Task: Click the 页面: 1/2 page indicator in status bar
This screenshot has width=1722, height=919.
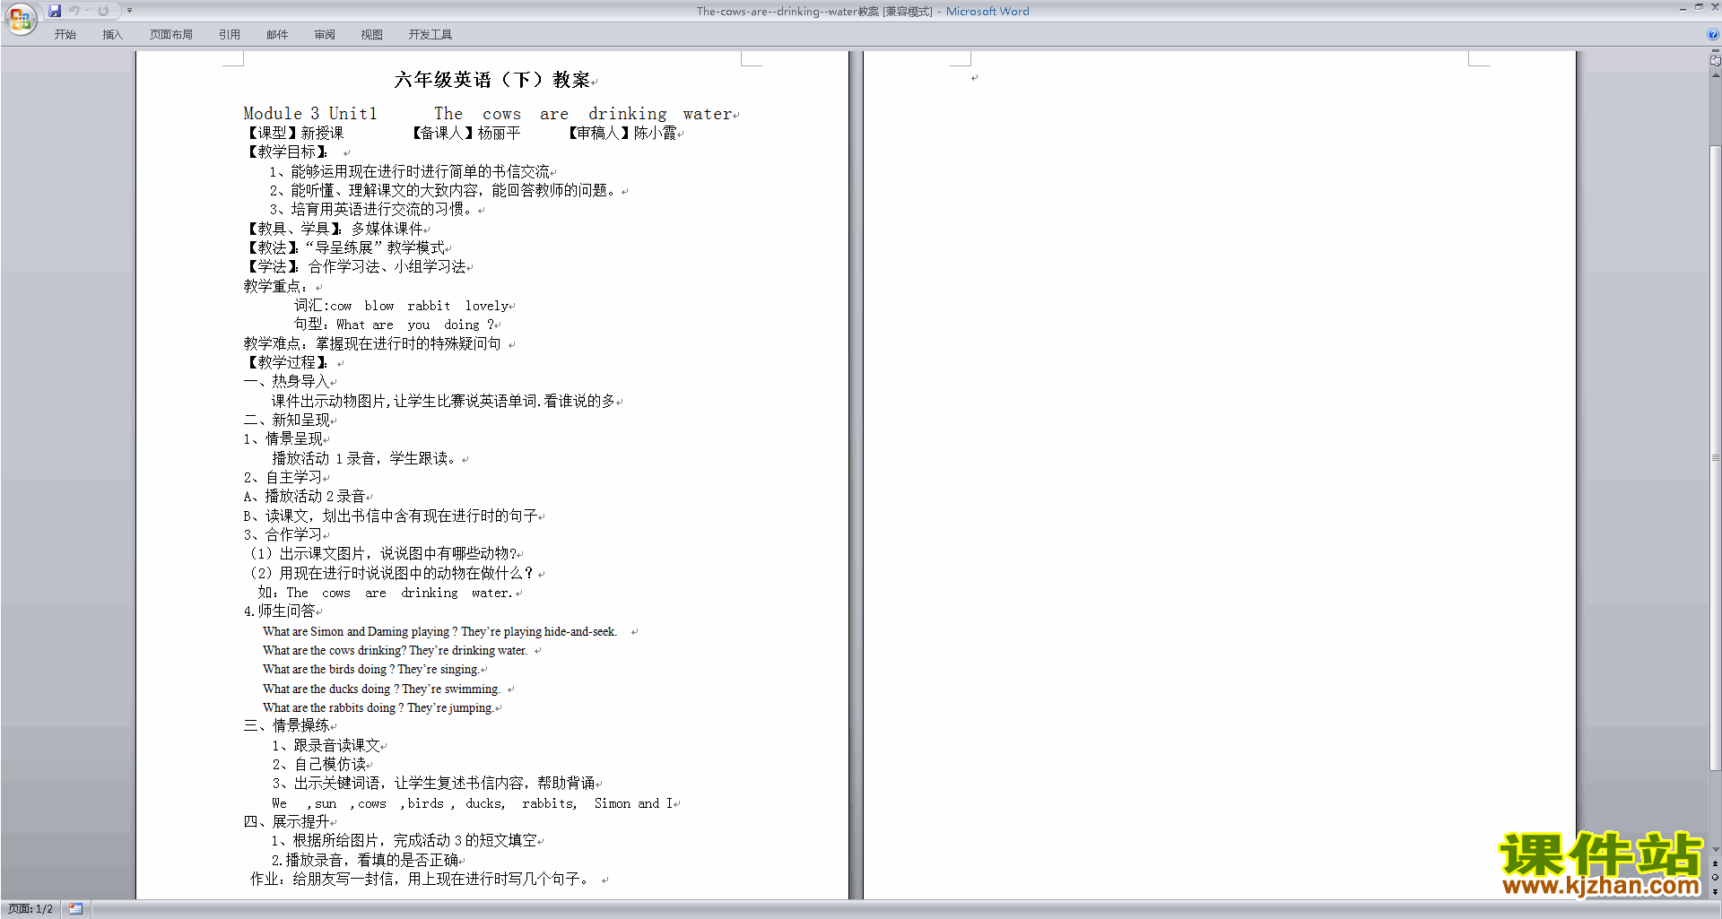Action: (x=30, y=909)
